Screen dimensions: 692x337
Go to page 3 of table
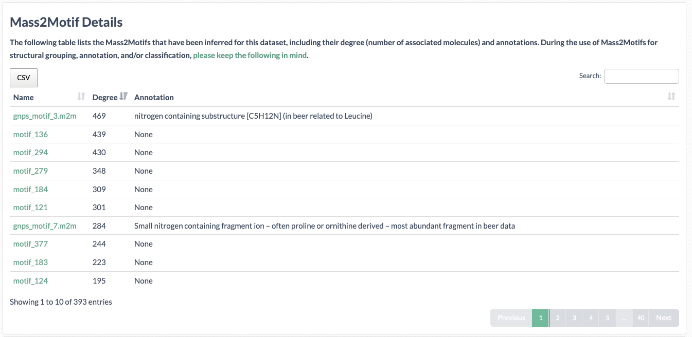(x=574, y=318)
